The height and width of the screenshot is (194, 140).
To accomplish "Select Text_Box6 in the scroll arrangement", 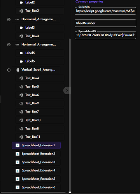I will (x=40, y=95).
